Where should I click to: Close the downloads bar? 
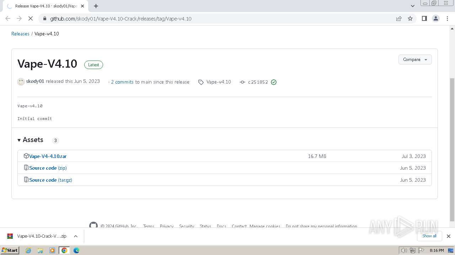[448, 236]
